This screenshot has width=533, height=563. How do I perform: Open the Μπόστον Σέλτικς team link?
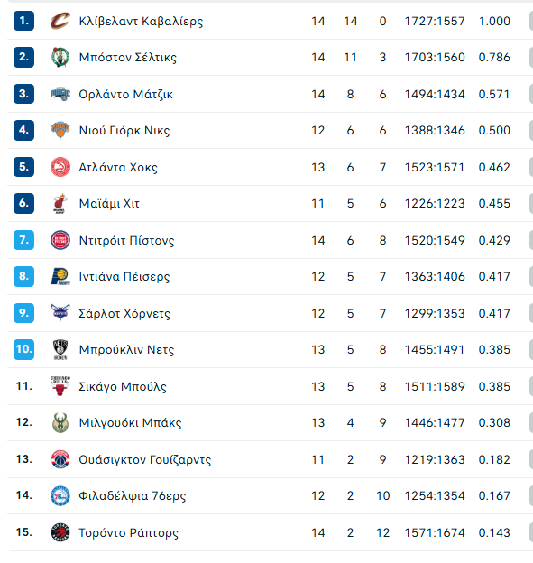click(128, 58)
